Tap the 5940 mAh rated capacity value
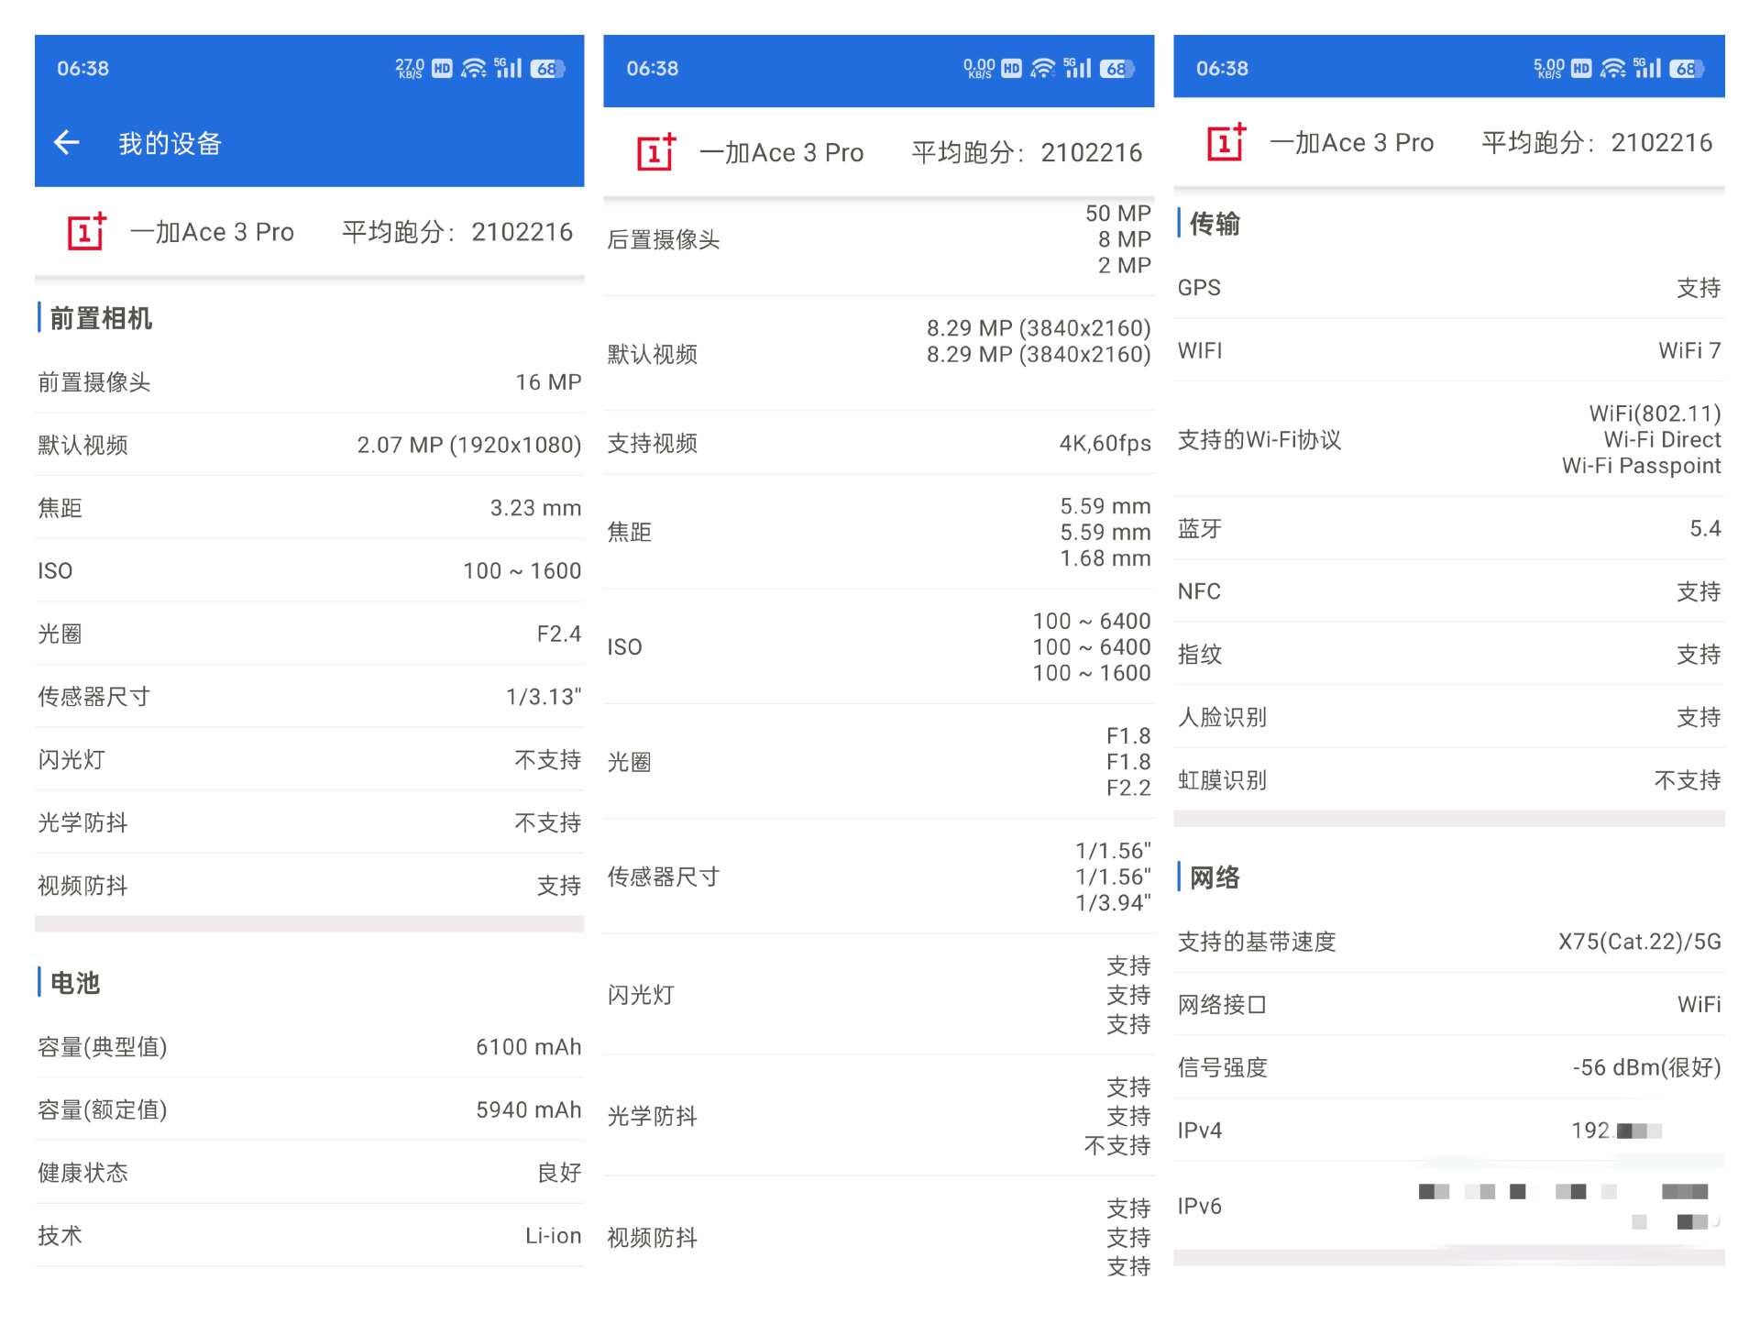Viewport: 1760px width, 1335px height. click(x=528, y=1110)
